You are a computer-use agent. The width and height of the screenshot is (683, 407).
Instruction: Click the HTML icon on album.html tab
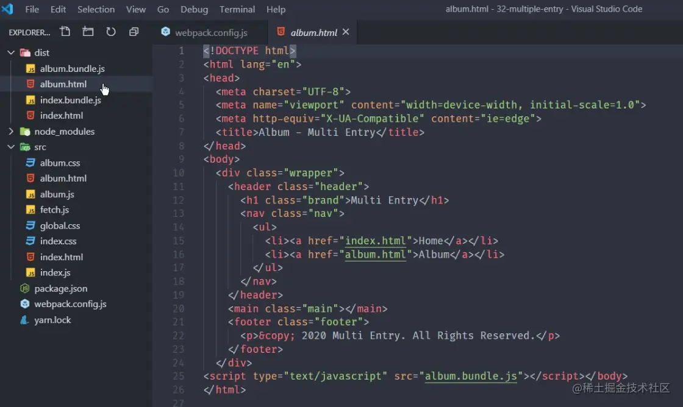tap(281, 32)
